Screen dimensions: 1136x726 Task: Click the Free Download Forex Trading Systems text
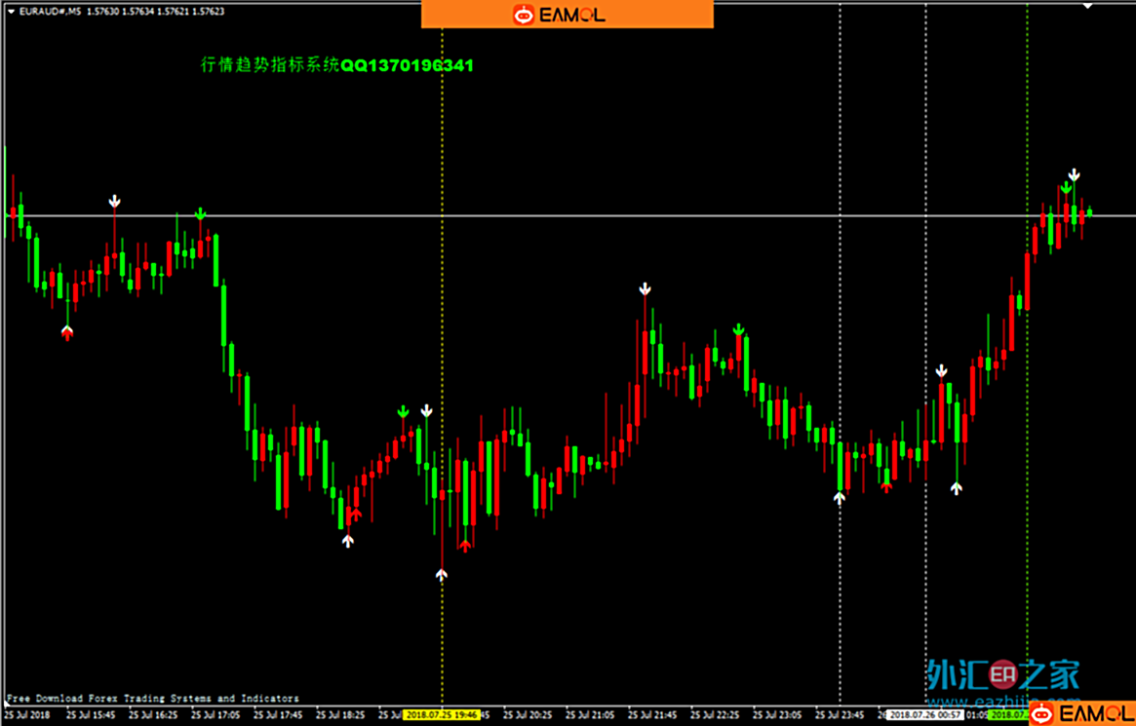[153, 698]
